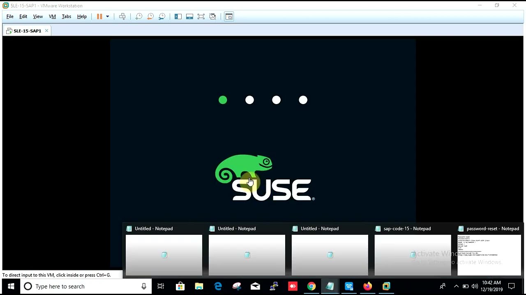Close the SLE-15-SAP1 tab
Screen dimensions: 526x295
pos(46,31)
